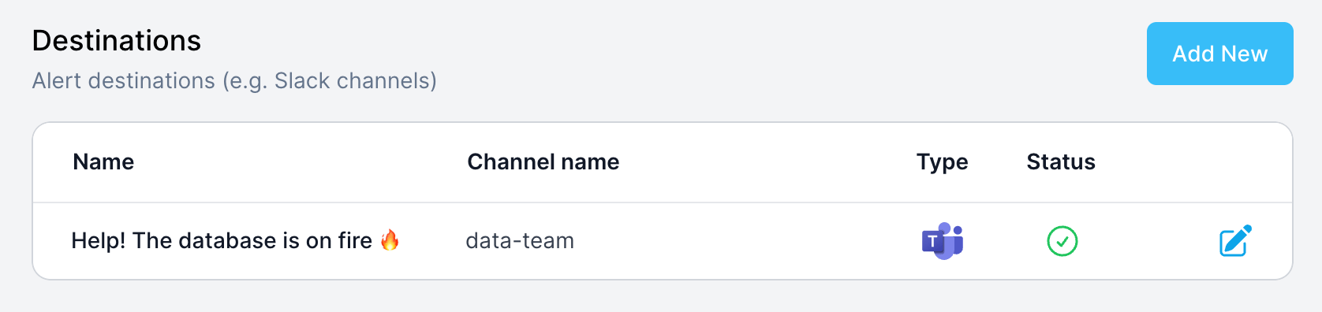1322x312 pixels.
Task: Click the fire emoji in the destination name
Action: click(x=390, y=240)
